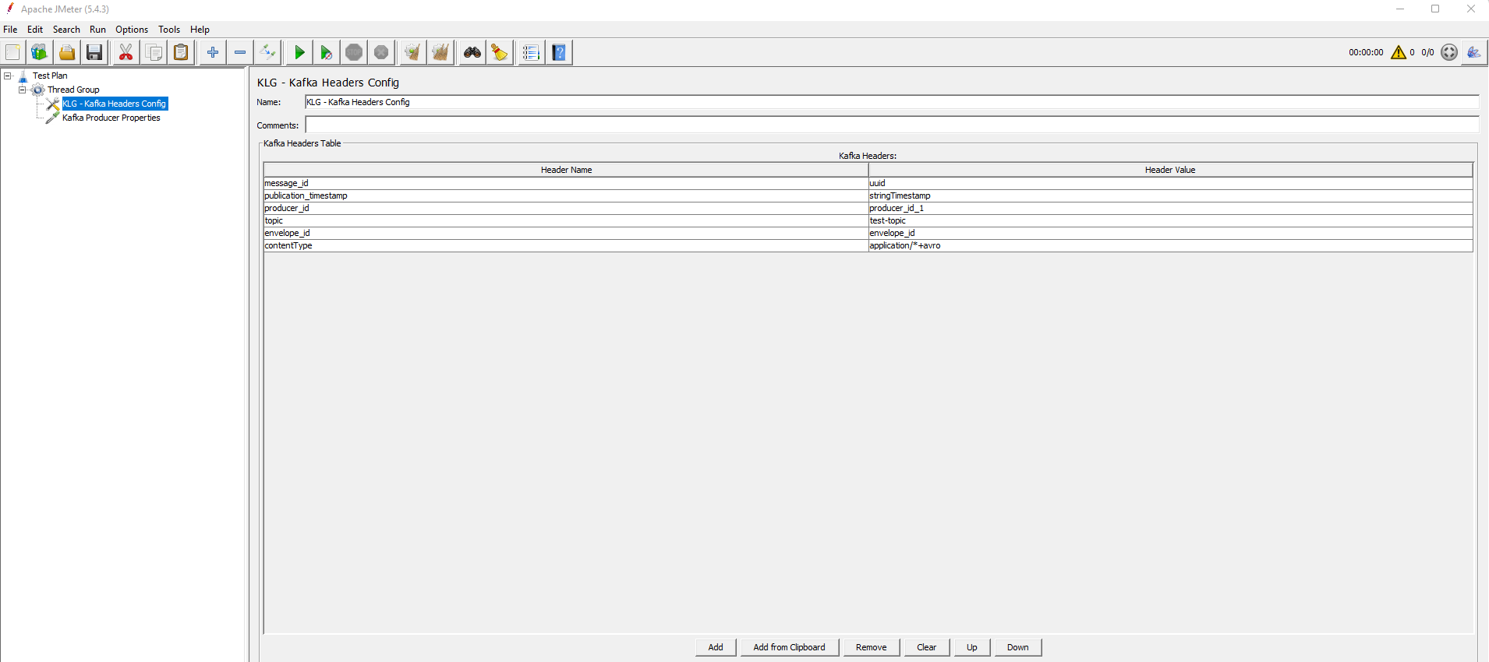Screen dimensions: 1489x662
Task: Select KLG - Kafka Headers Config tree node
Action: (115, 104)
